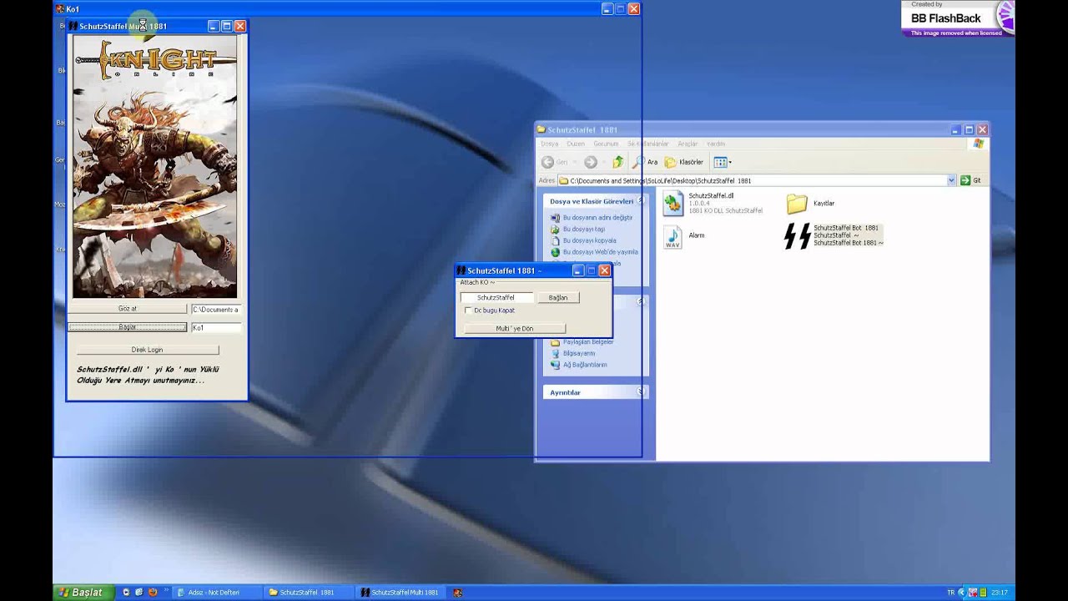Click the Göz at browse button

128,309
